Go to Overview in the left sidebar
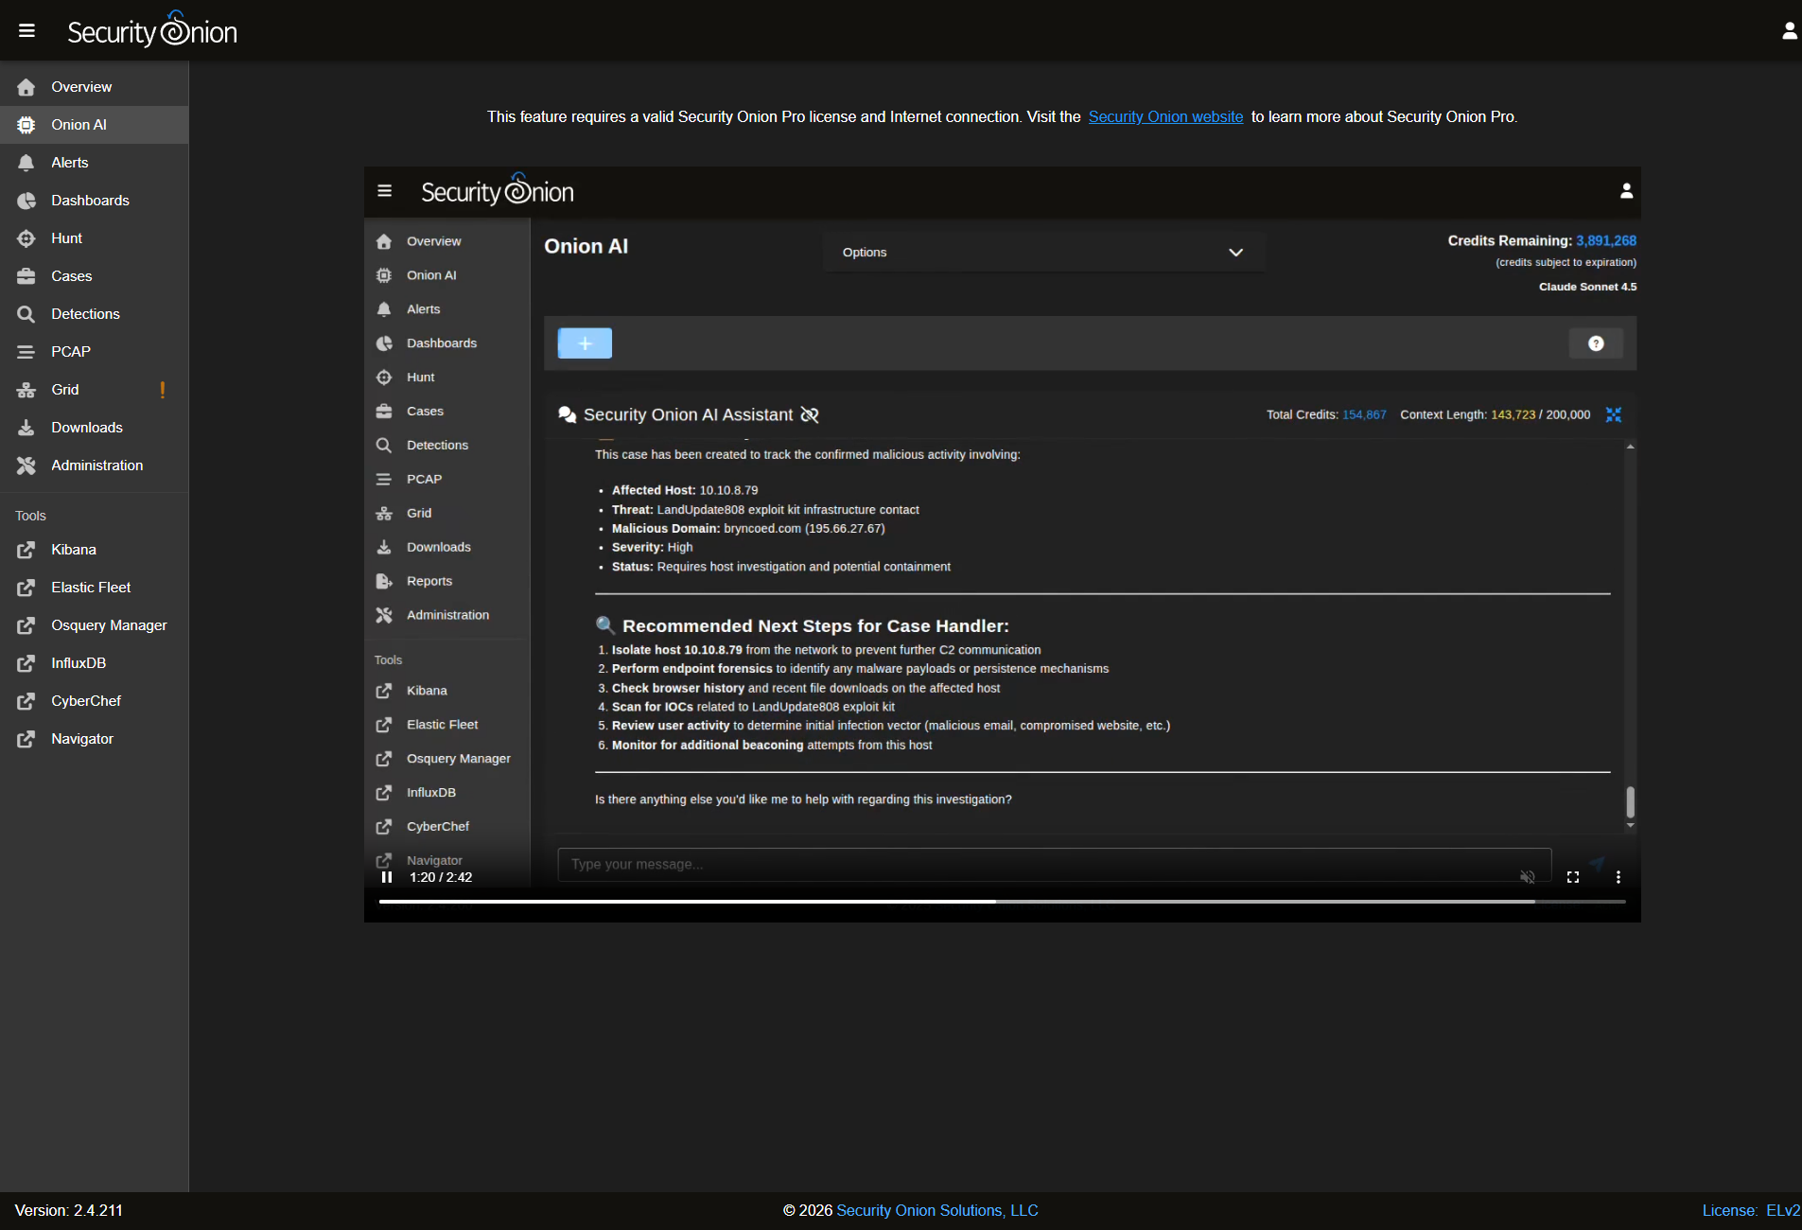 pos(95,87)
